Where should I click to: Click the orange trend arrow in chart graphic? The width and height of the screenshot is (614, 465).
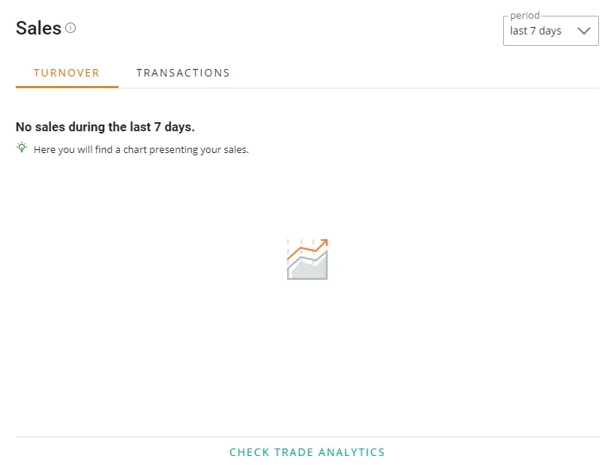pyautogui.click(x=308, y=248)
